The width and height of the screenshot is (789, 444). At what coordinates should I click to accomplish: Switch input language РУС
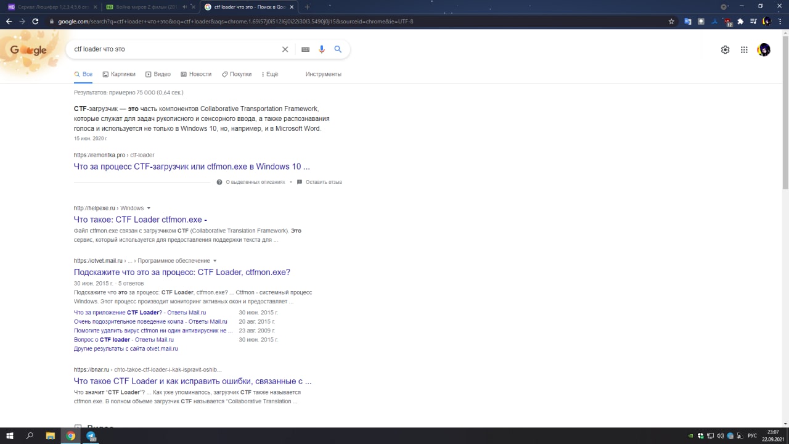point(752,436)
